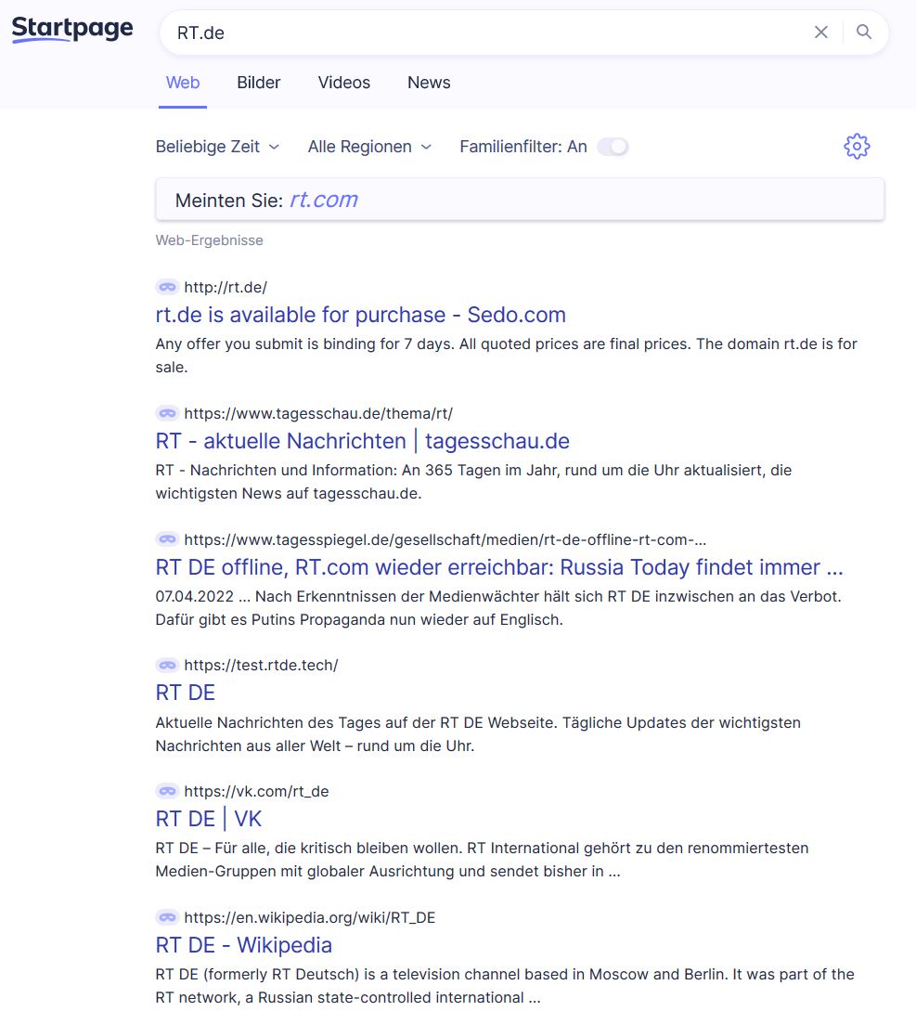Click into the RT.de search input field

(x=484, y=32)
